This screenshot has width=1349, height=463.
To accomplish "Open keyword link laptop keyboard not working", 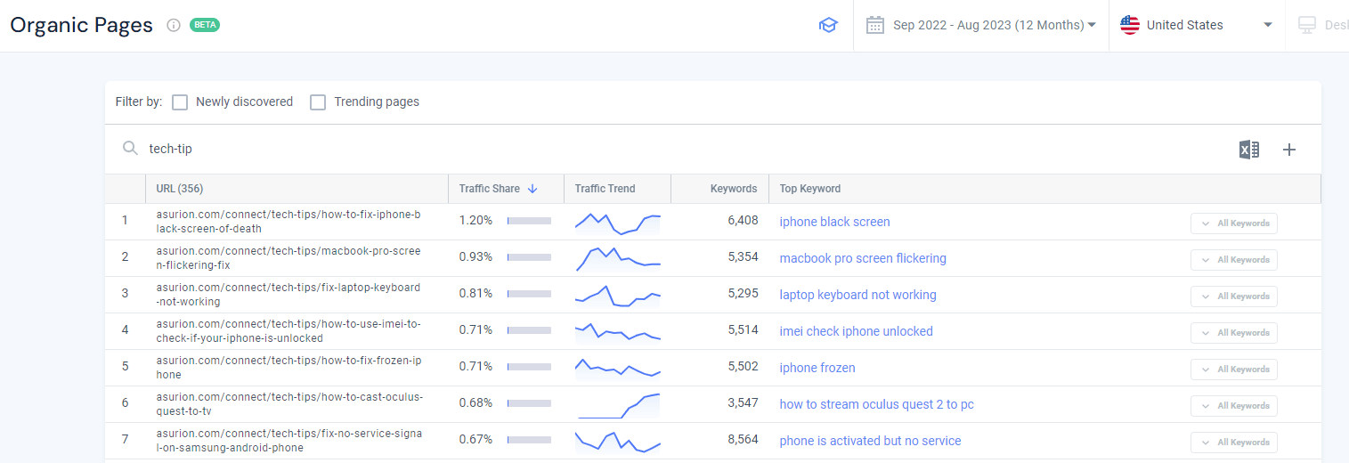I will pyautogui.click(x=857, y=295).
